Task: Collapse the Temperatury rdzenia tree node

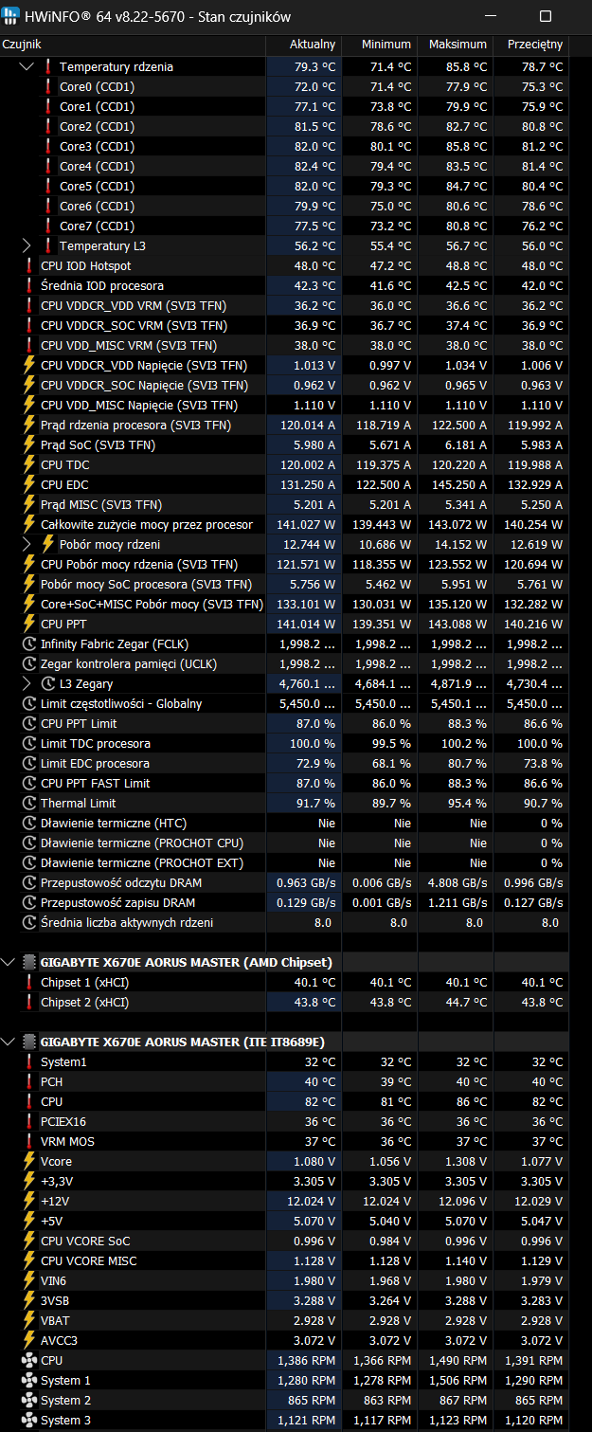Action: [27, 67]
